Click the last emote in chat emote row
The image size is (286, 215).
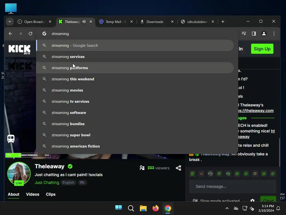(x=273, y=174)
